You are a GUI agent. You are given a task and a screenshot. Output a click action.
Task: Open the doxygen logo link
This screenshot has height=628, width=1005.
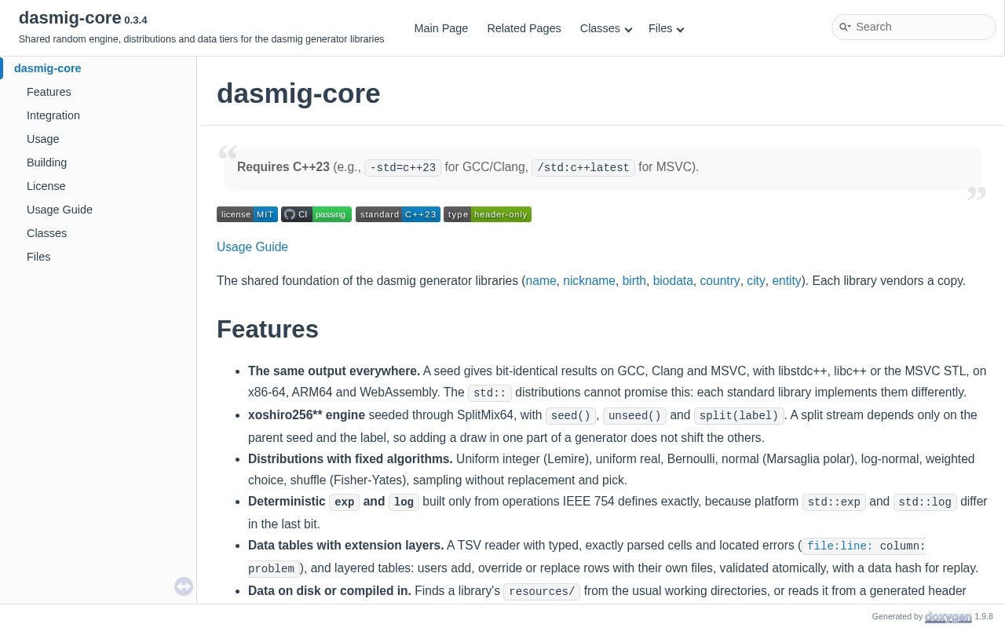point(948,617)
